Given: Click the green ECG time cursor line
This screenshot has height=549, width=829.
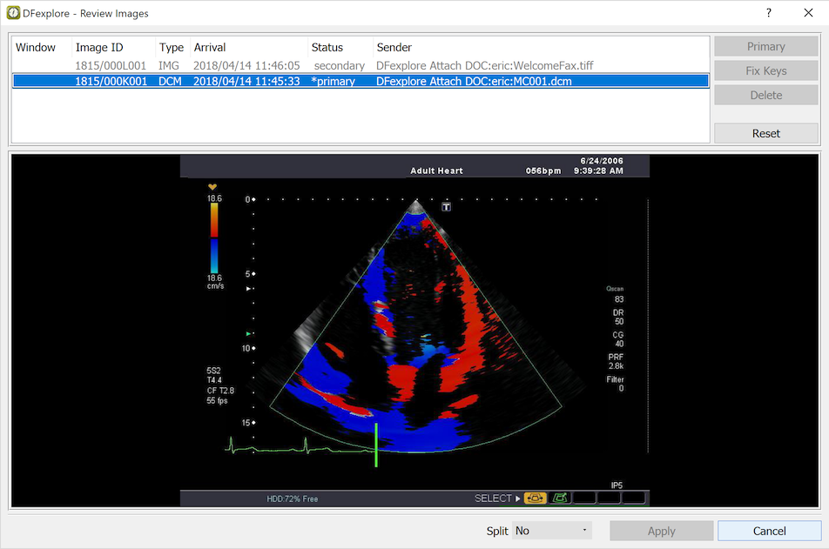Looking at the screenshot, I should 376,445.
